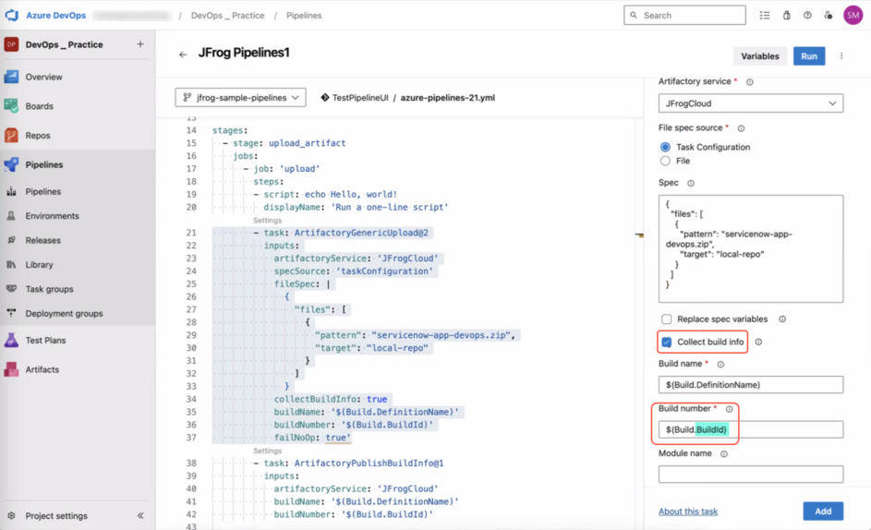Click the info icon next to File spec source
The height and width of the screenshot is (530, 871).
pyautogui.click(x=741, y=128)
